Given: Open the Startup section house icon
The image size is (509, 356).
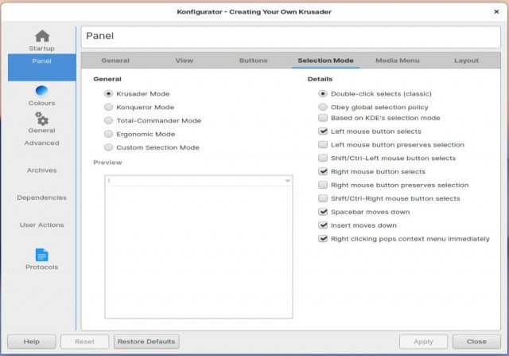Looking at the screenshot, I should pos(42,36).
